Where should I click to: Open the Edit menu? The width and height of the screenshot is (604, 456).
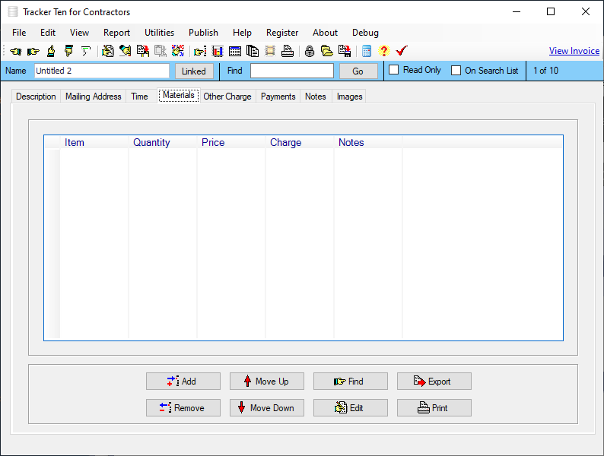pos(48,33)
